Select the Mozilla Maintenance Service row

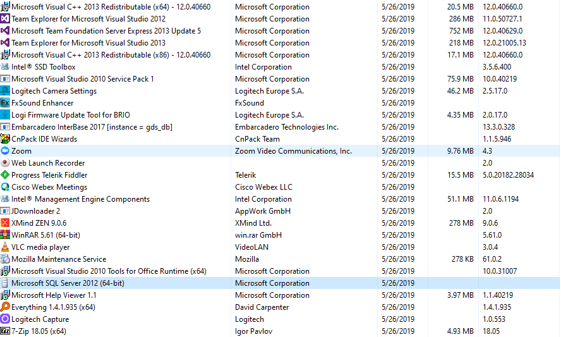coord(59,259)
